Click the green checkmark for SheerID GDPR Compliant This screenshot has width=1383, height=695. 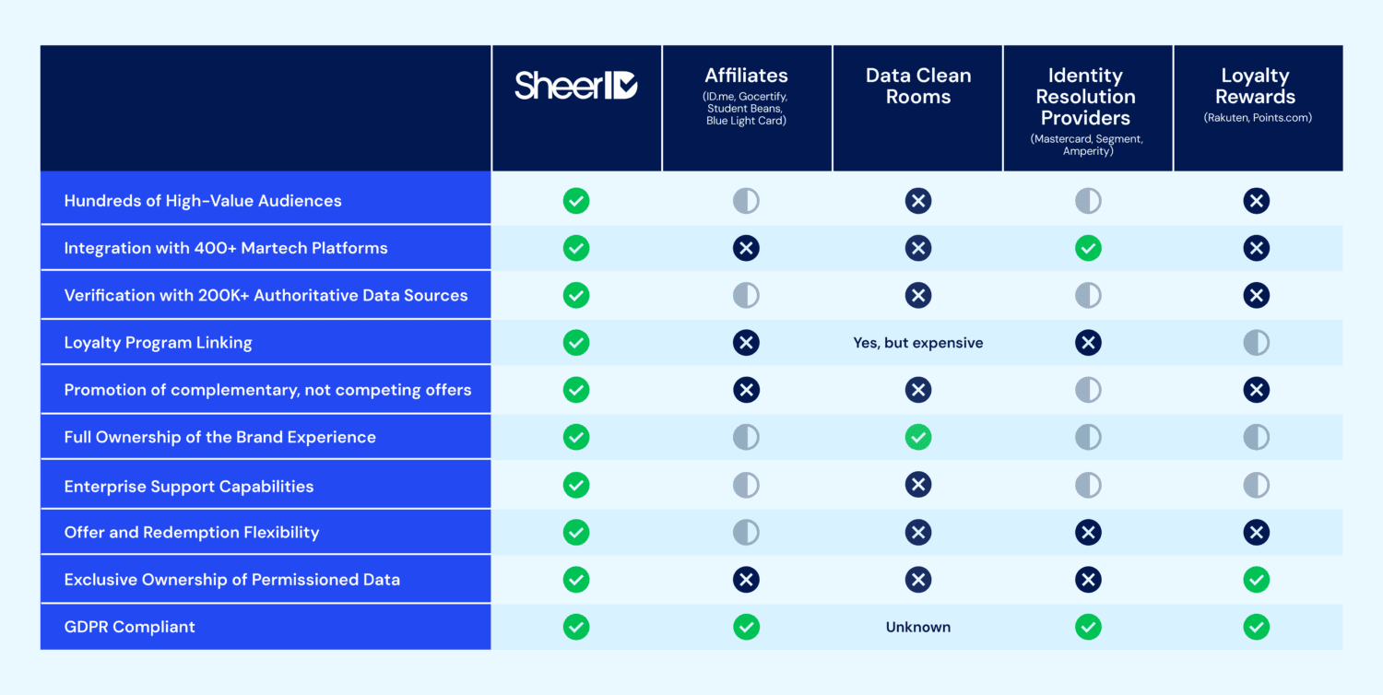(576, 627)
